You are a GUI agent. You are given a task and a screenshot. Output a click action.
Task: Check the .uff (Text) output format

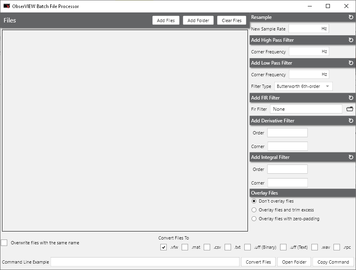click(x=283, y=247)
